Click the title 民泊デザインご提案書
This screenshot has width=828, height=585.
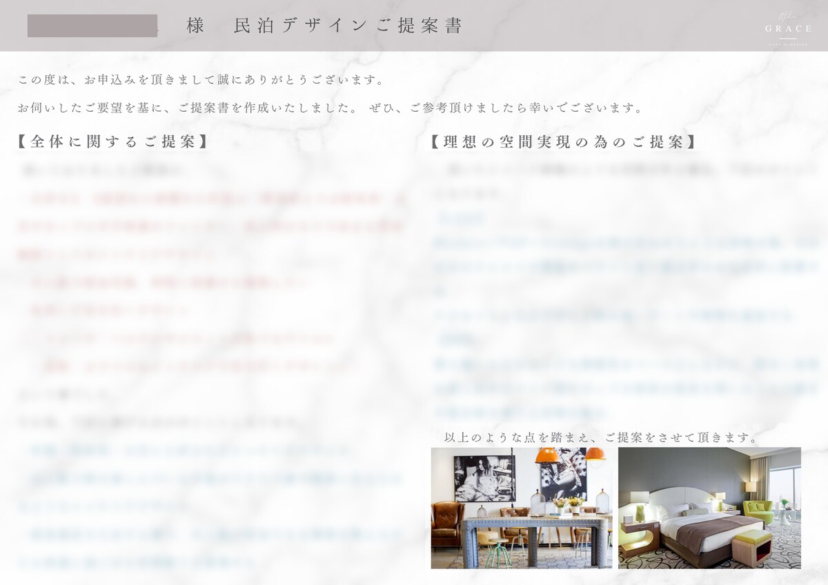(348, 26)
